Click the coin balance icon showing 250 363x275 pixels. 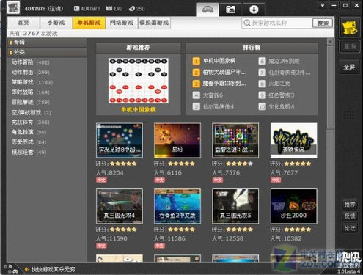pyautogui.click(x=132, y=9)
